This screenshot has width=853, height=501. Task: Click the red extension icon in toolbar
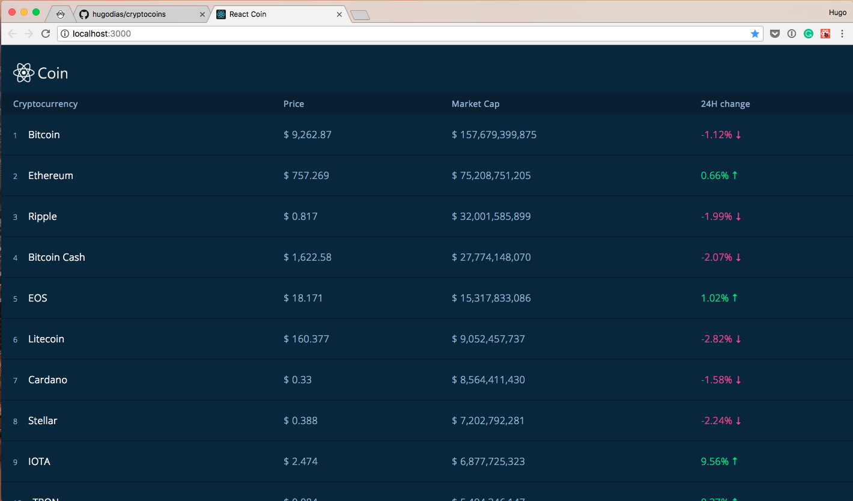click(x=825, y=34)
